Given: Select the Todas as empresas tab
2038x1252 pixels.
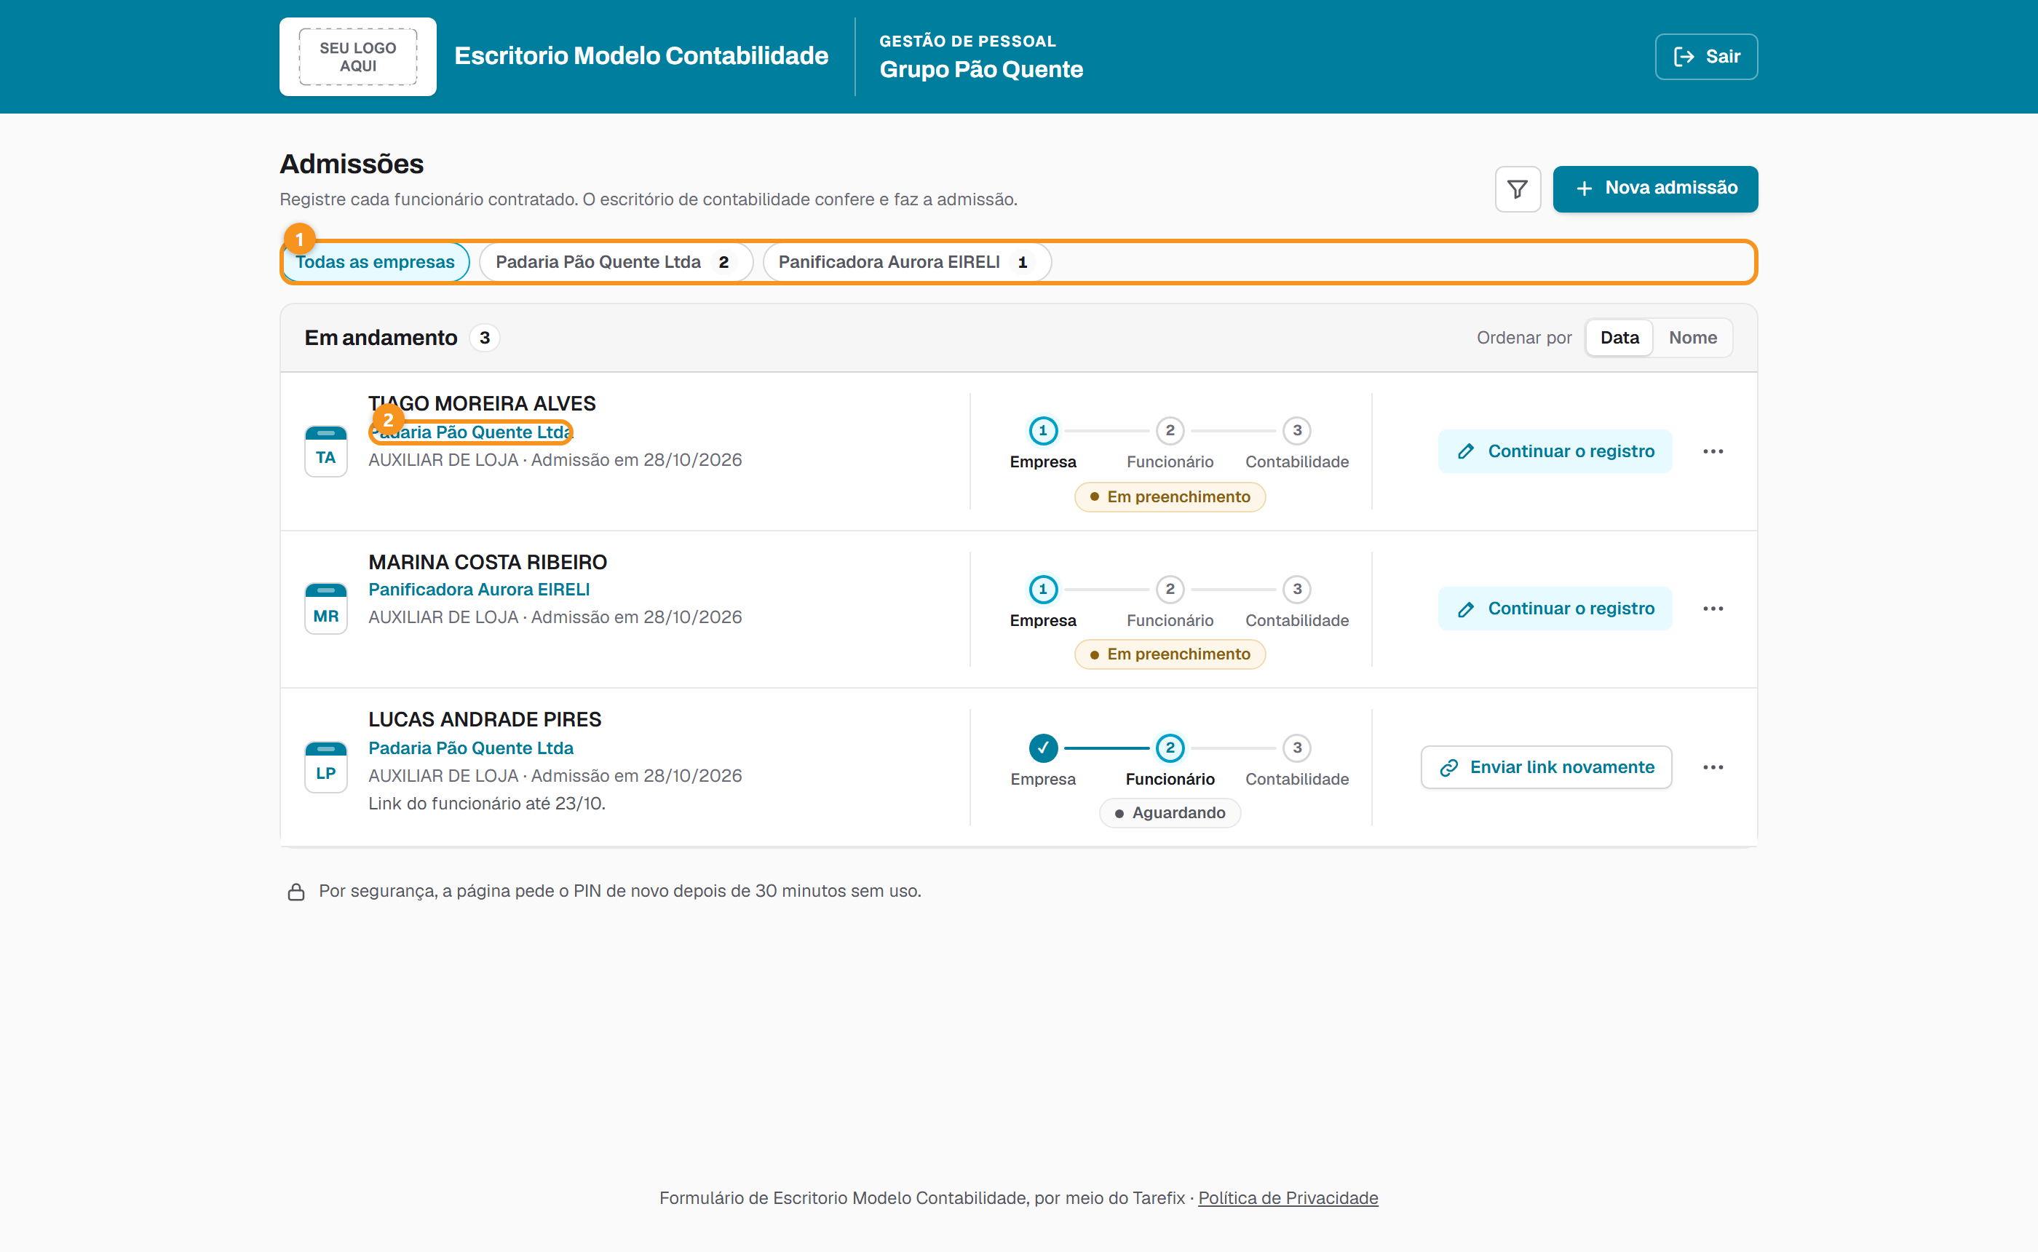Looking at the screenshot, I should click(375, 263).
